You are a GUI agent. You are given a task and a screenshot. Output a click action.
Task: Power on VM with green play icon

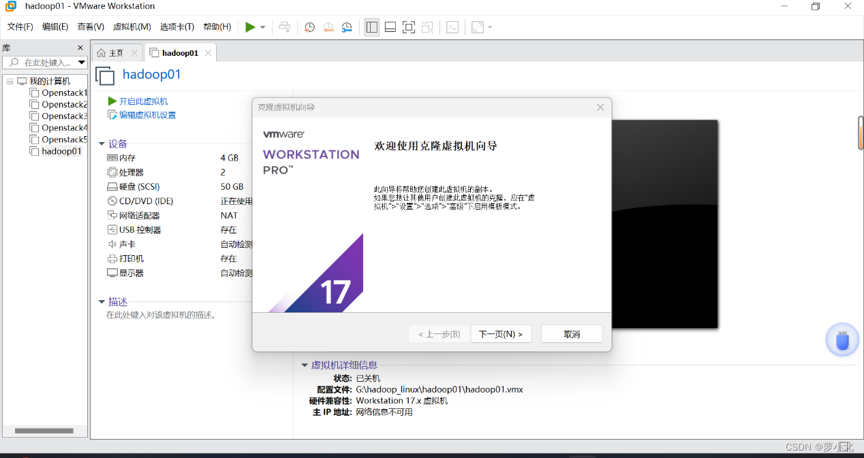point(250,27)
